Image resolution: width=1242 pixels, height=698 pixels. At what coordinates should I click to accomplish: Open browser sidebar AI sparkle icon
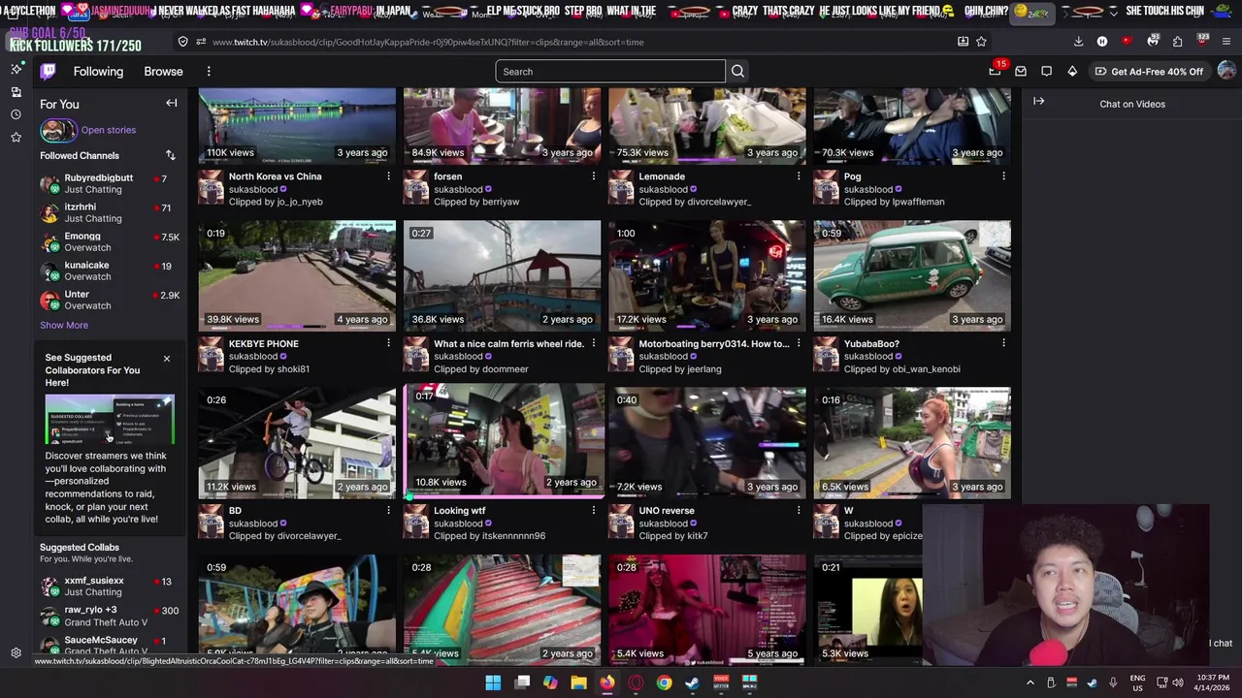(x=16, y=69)
